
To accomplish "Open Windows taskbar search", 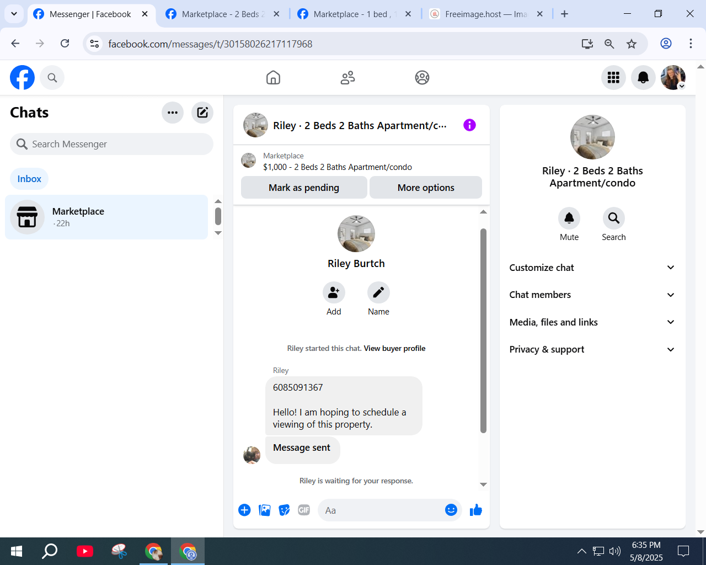I will pos(50,551).
